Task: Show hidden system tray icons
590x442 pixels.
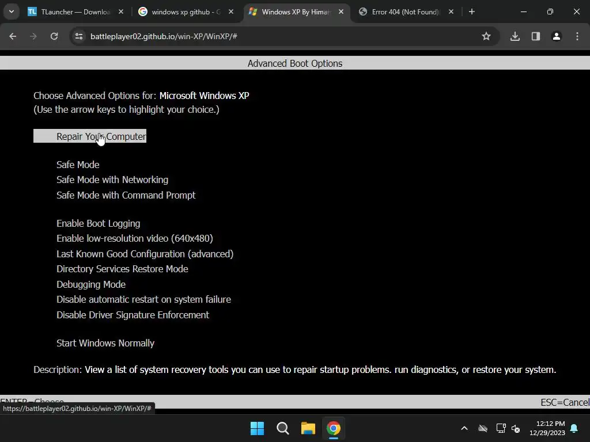Action: coord(464,428)
